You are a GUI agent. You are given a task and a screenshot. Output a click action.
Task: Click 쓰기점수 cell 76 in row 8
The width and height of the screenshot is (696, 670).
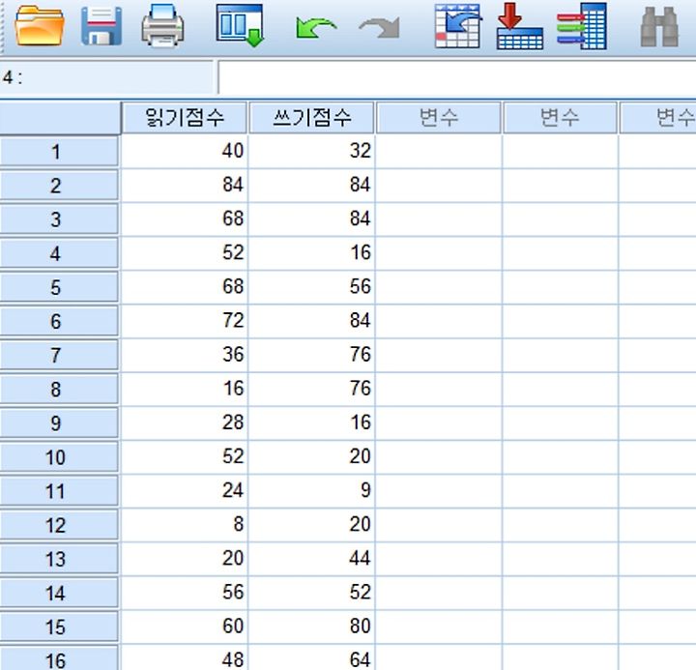click(x=311, y=389)
